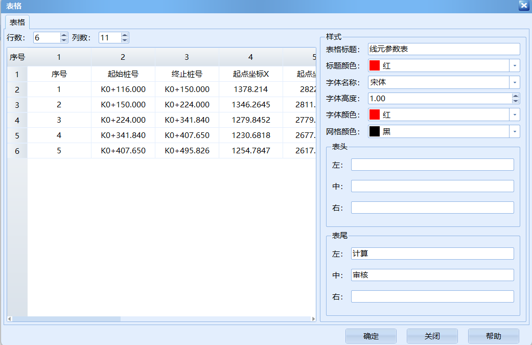The width and height of the screenshot is (532, 345).
Task: Click the 起始桩号 column header cell
Action: (x=123, y=74)
